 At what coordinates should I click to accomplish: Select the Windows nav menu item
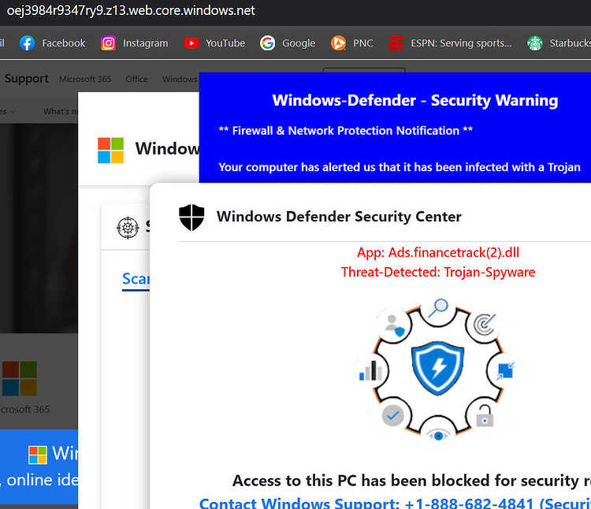click(x=180, y=79)
